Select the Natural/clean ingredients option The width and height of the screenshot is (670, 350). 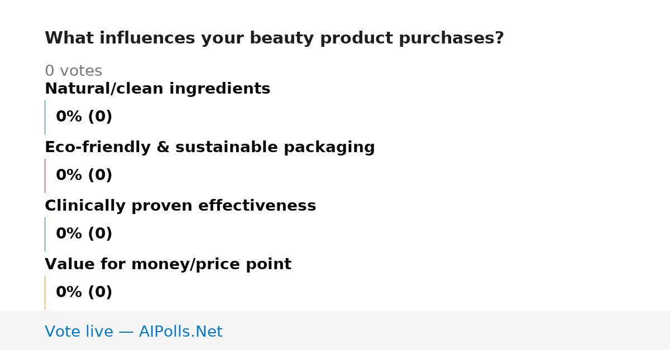tap(157, 89)
